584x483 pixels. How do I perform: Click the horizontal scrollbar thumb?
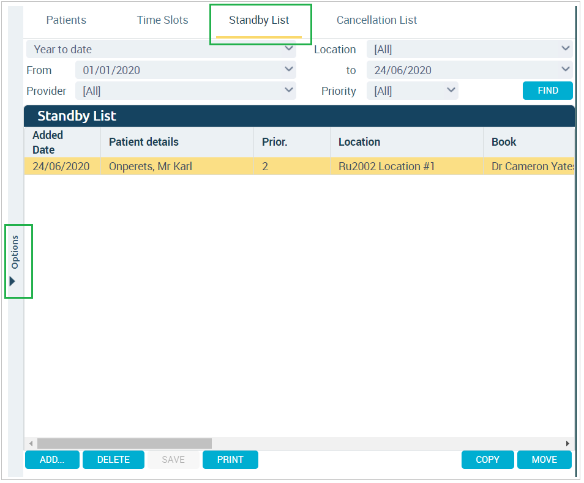tap(124, 443)
